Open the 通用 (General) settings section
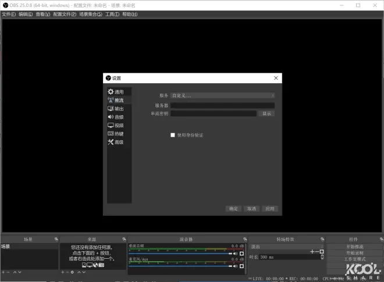 tap(119, 92)
